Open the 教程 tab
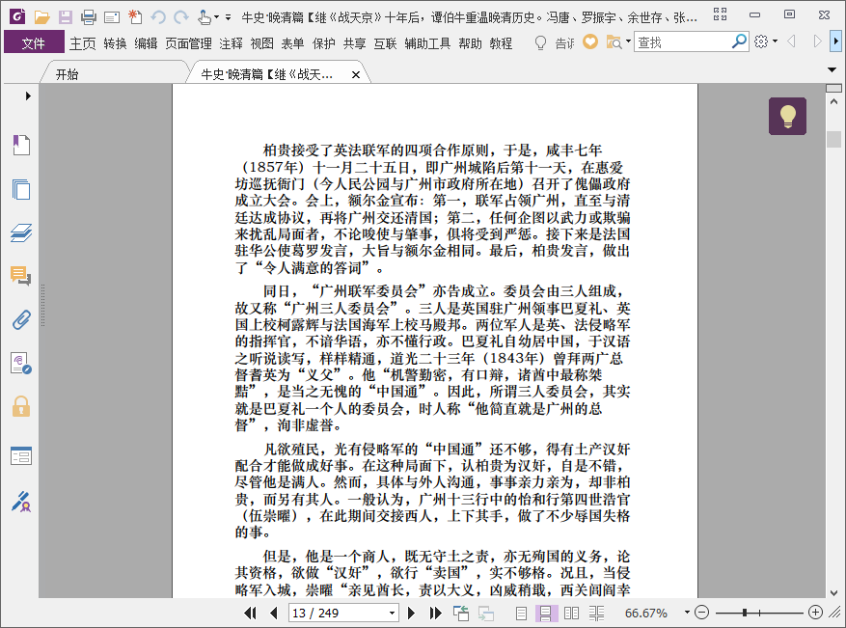This screenshot has height=628, width=846. (501, 43)
